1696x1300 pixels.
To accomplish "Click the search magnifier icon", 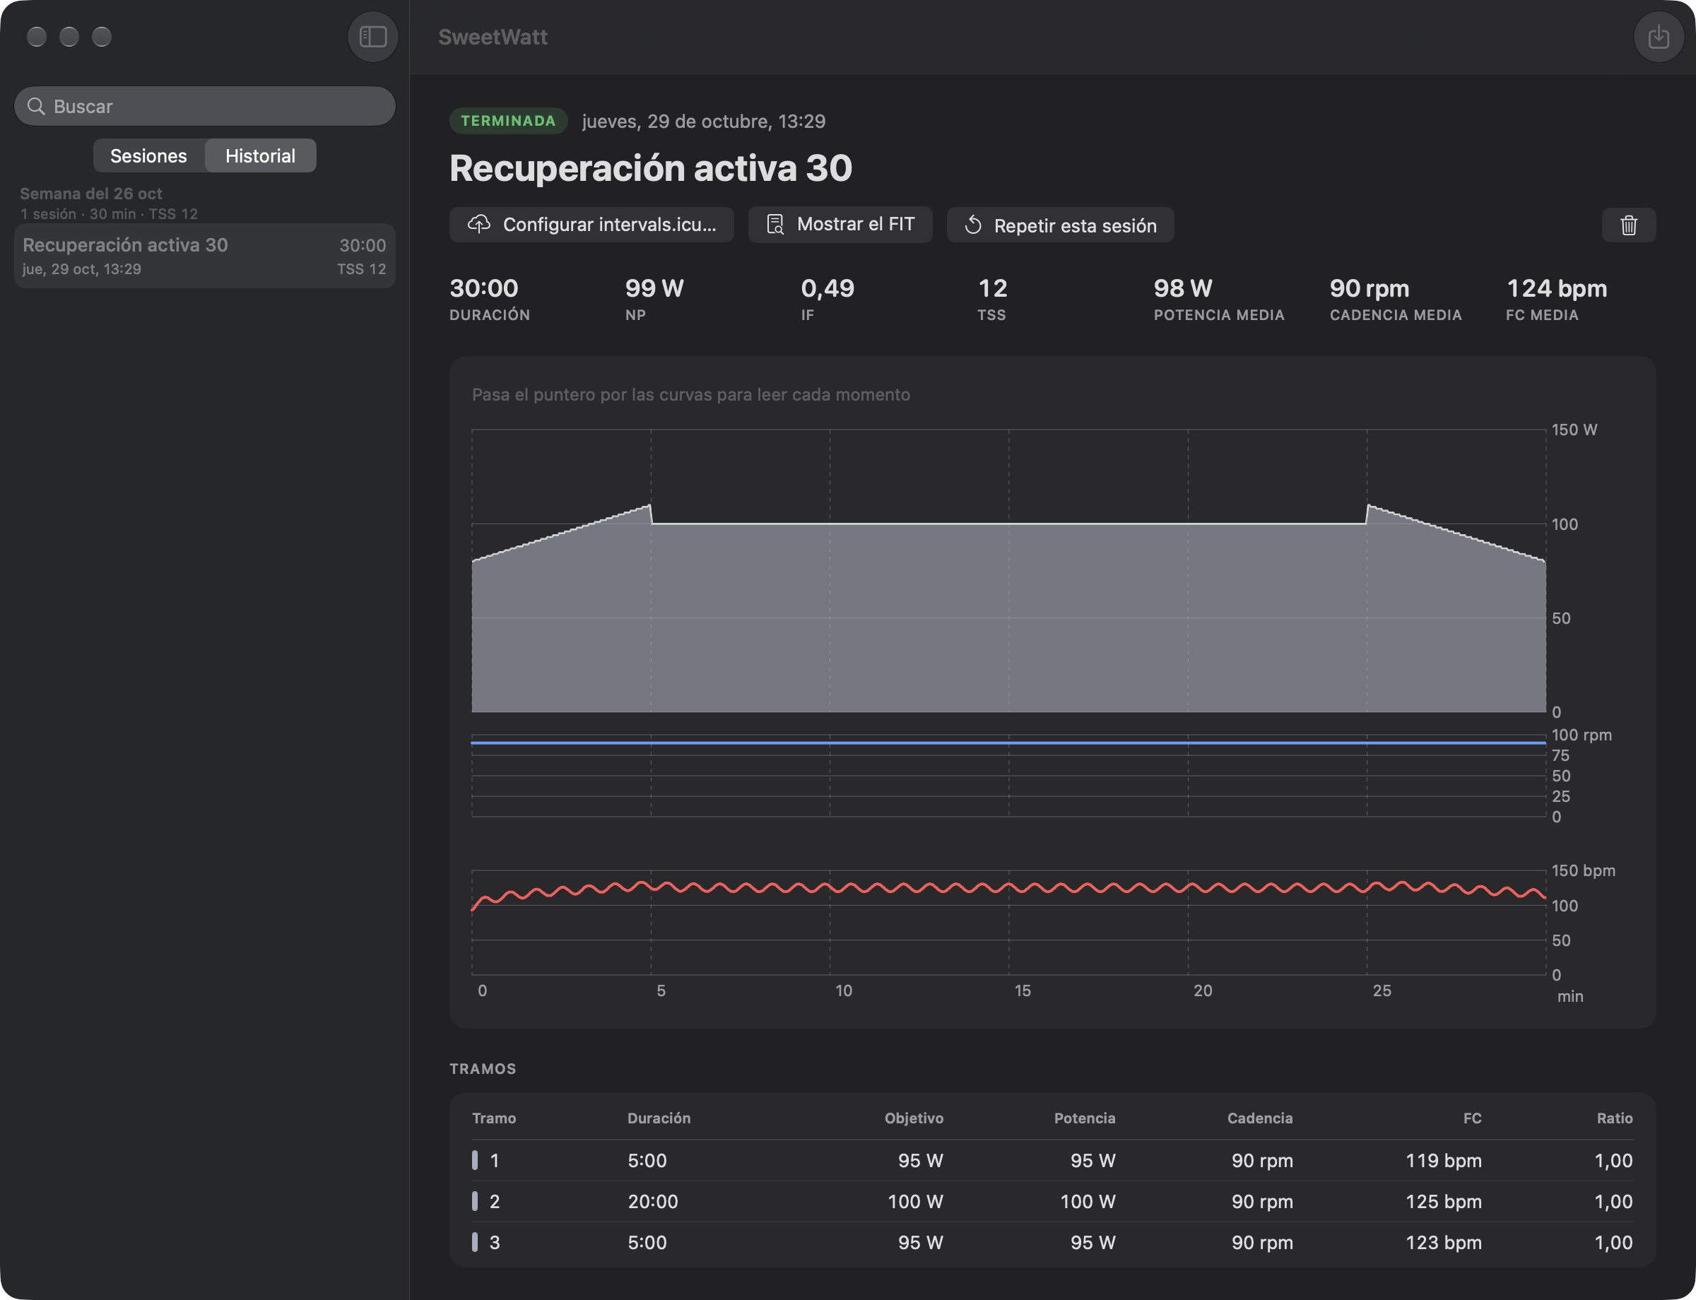I will [35, 106].
